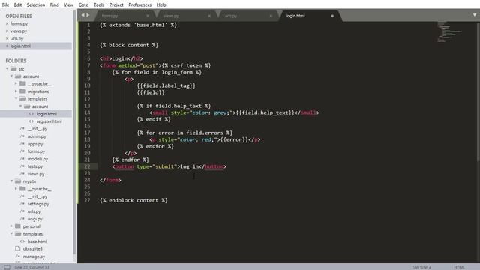The image size is (480, 270).
Task: Click the src folder icon
Action: (13, 69)
